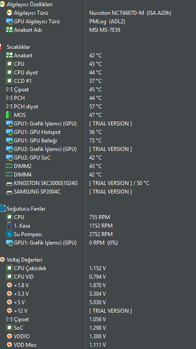
Task: Click the 3.304 V value
Action: pyautogui.click(x=98, y=294)
